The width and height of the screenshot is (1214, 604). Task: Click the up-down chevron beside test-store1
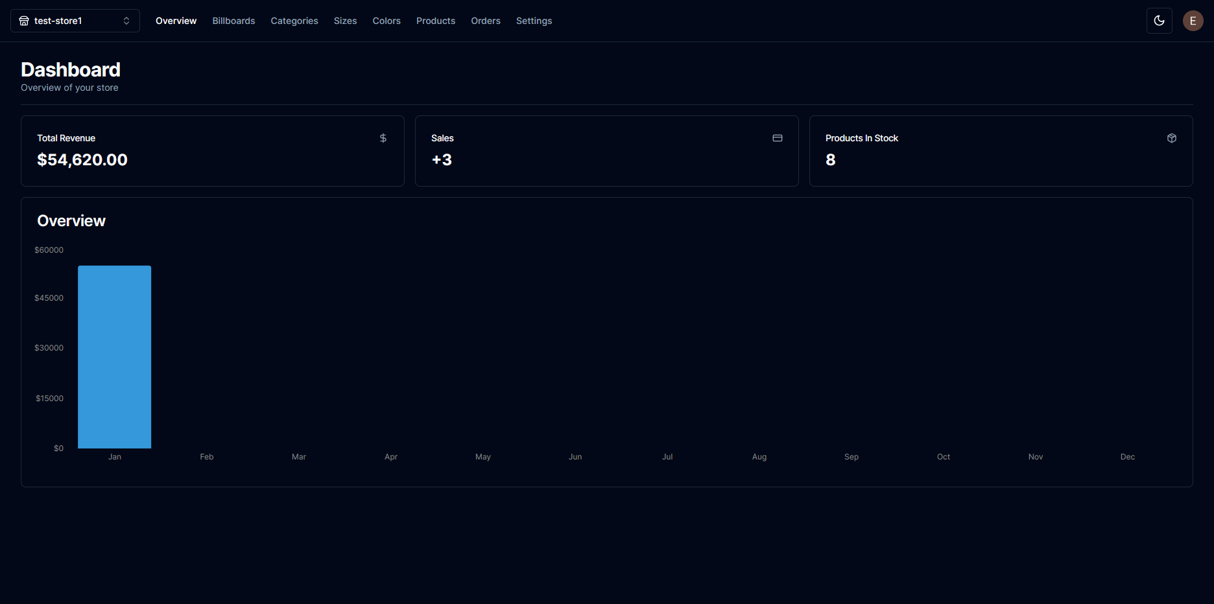126,20
